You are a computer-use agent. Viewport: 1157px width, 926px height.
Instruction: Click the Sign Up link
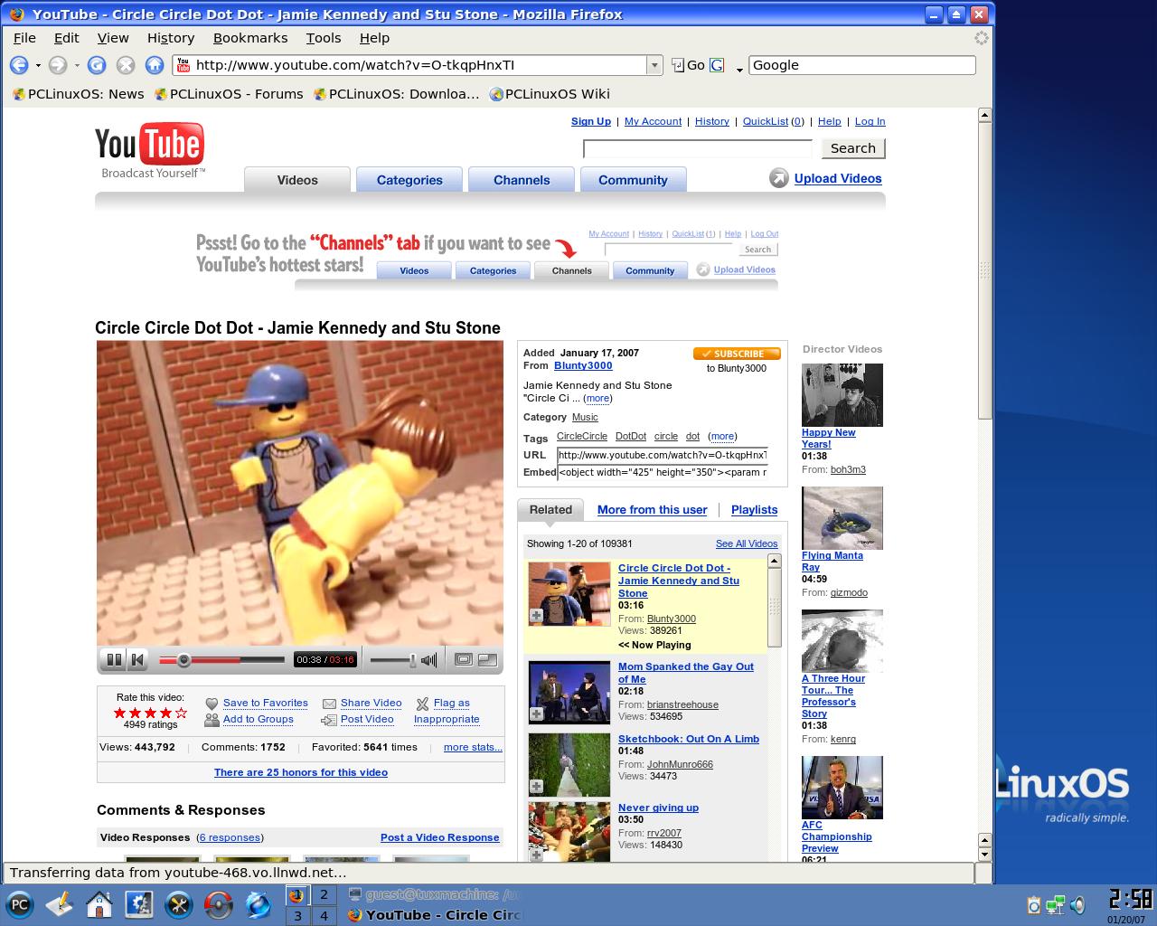[x=591, y=121]
